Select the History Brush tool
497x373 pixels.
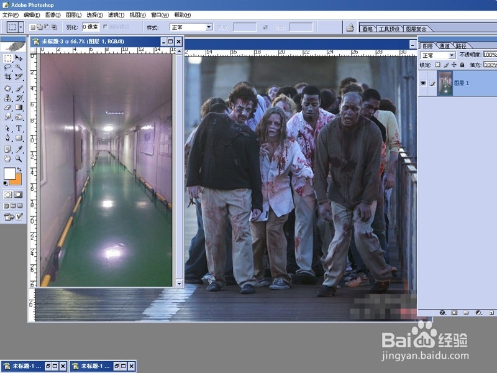point(19,98)
